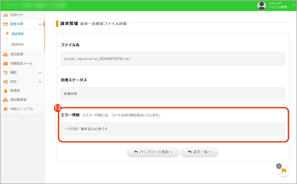The image size is (297, 184).
Task: Expand the 設定 submenu chevron
Action: [x=40, y=82]
